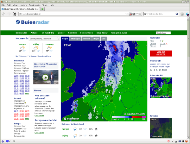190x144 pixels.
Task: Select the Buienradar.nl browser tab
Action: click(x=20, y=9)
